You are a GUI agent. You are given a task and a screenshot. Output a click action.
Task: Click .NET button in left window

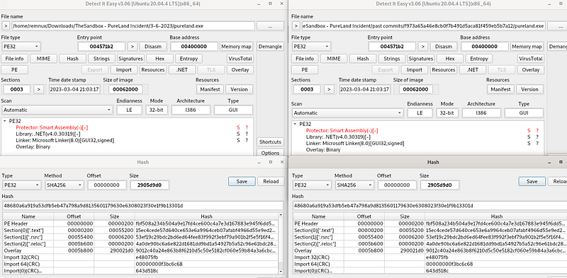182,70
